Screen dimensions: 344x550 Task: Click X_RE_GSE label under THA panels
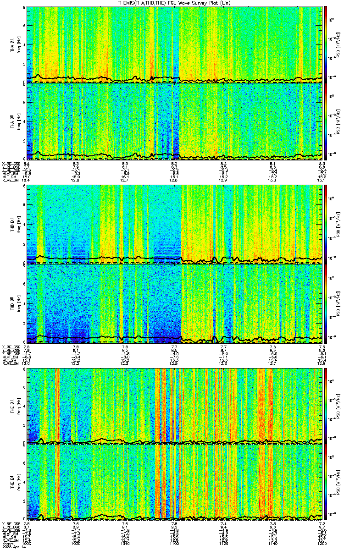[11, 164]
